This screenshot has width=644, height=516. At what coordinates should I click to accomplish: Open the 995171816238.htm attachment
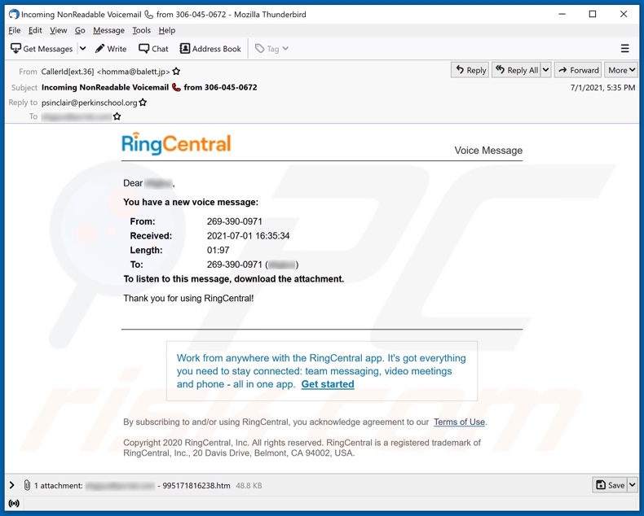coord(196,486)
